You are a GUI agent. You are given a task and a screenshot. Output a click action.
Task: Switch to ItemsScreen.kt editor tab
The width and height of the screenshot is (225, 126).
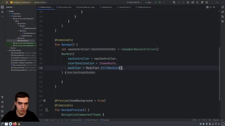tap(124, 7)
